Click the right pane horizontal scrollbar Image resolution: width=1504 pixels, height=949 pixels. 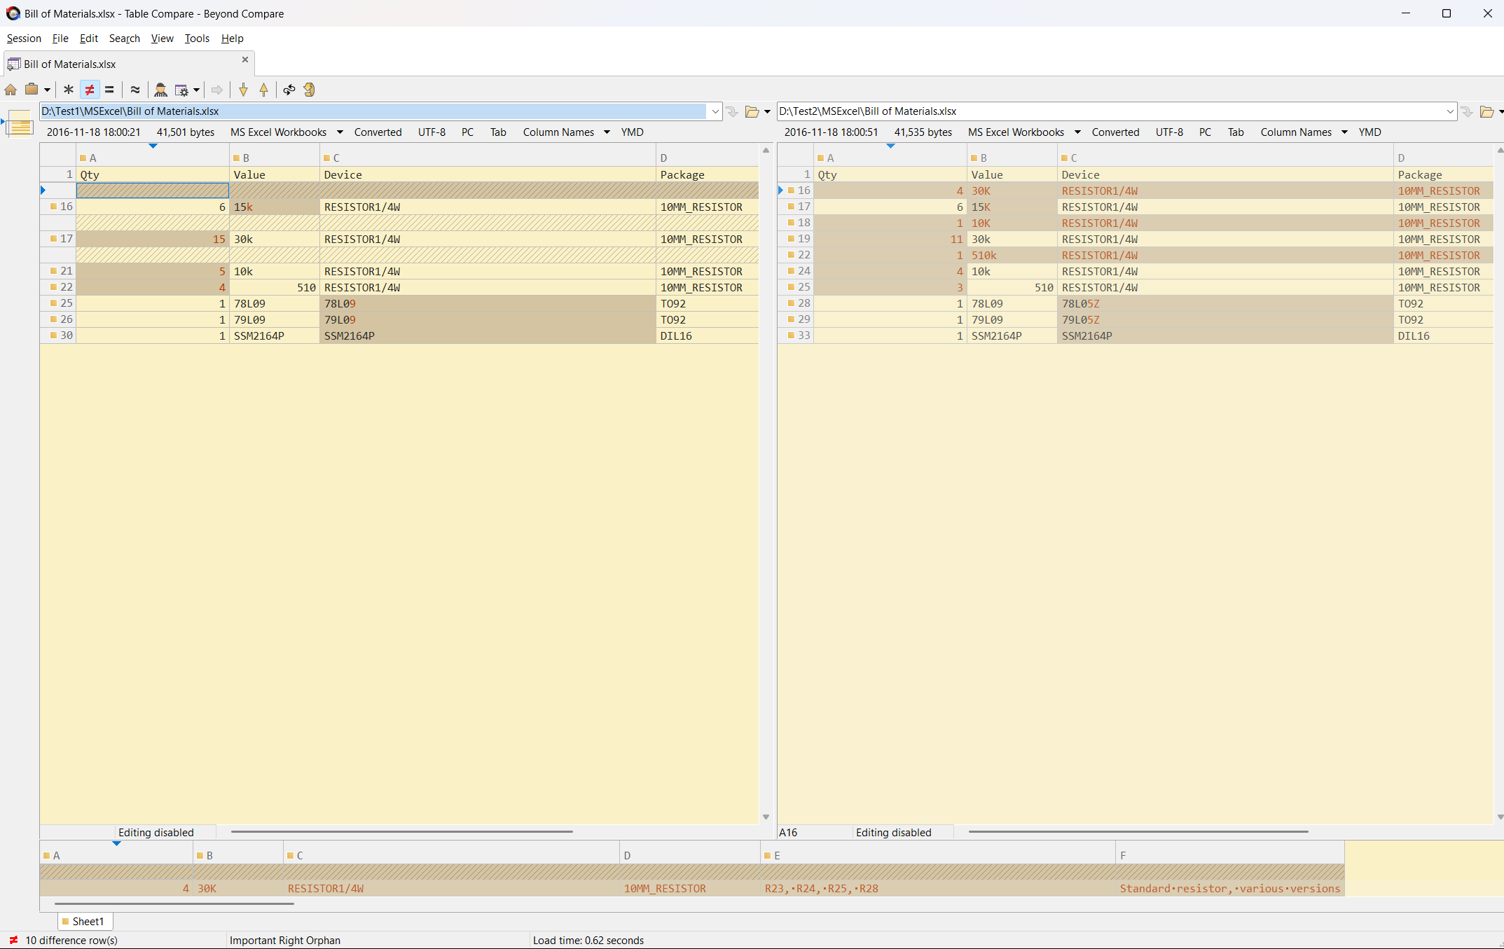[x=1138, y=832]
